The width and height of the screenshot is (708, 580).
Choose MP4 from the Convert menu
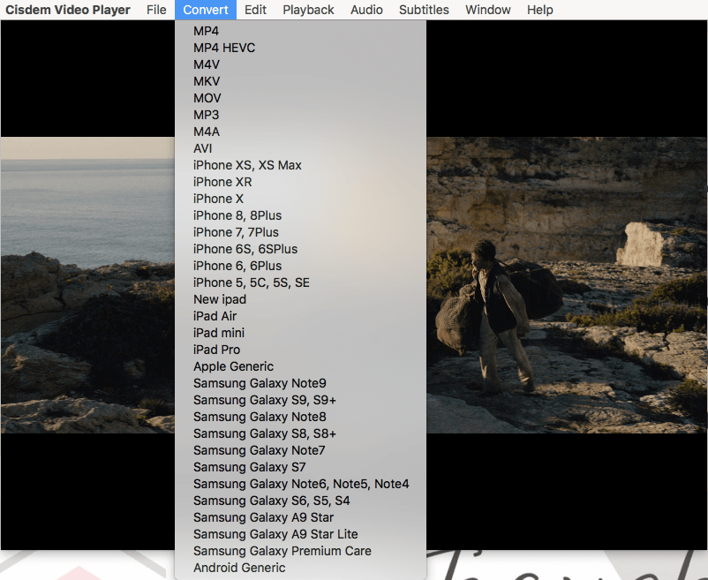coord(300,31)
